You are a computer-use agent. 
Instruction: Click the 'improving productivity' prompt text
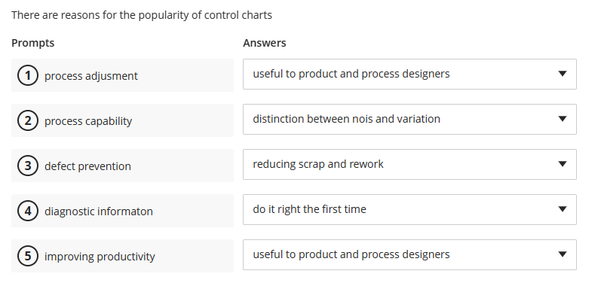point(100,257)
